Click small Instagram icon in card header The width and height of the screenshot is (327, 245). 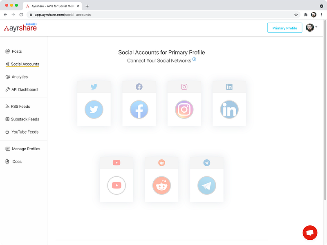(x=184, y=87)
